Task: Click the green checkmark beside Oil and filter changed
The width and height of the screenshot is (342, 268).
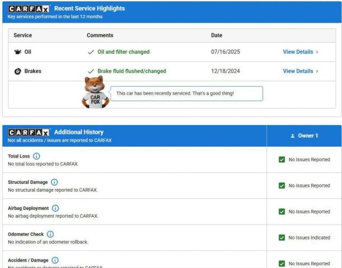Action: (x=91, y=52)
